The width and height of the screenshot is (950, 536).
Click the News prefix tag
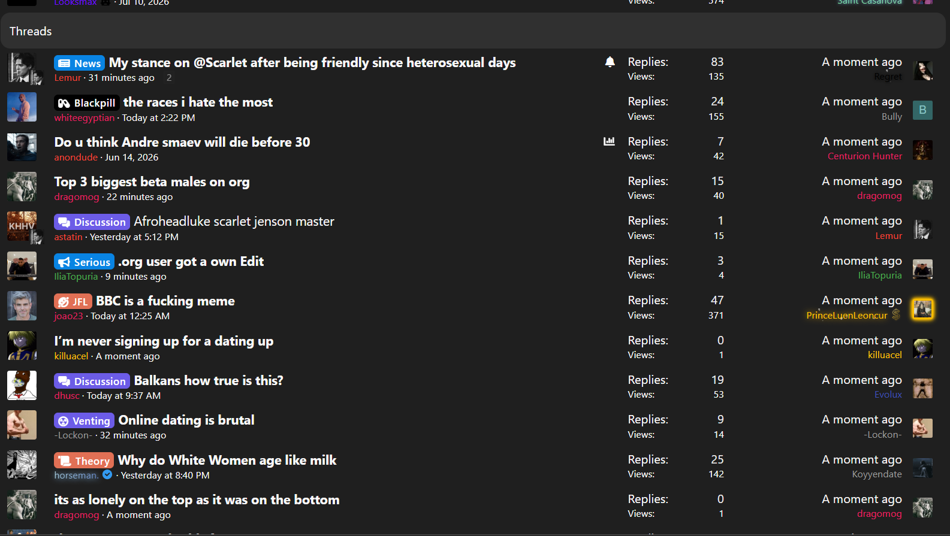click(80, 63)
